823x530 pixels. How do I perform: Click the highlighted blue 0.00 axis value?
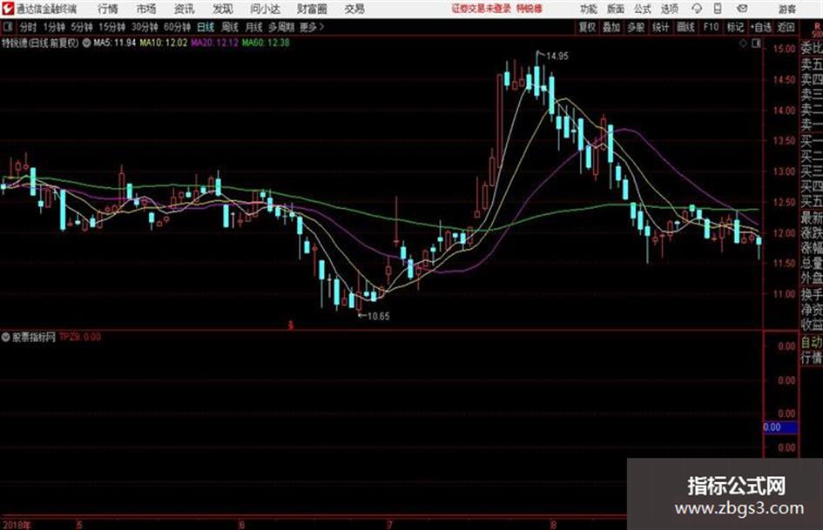click(780, 427)
